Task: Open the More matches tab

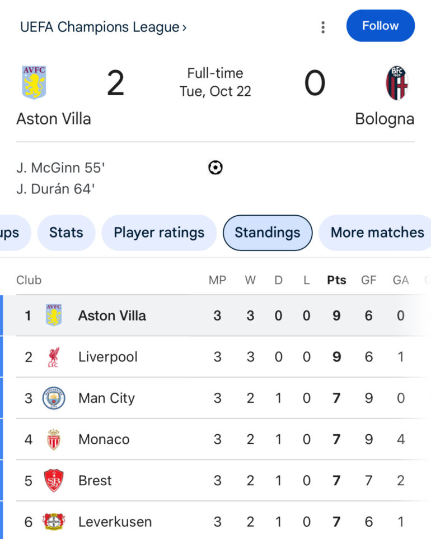Action: point(377,233)
